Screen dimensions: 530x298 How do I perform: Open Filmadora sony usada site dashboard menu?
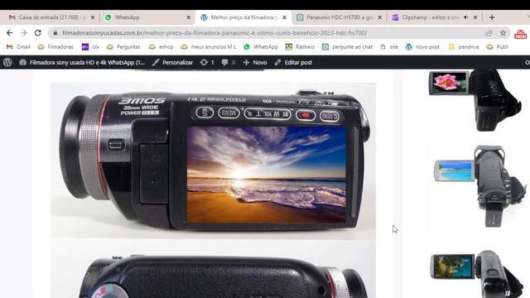pyautogui.click(x=82, y=62)
